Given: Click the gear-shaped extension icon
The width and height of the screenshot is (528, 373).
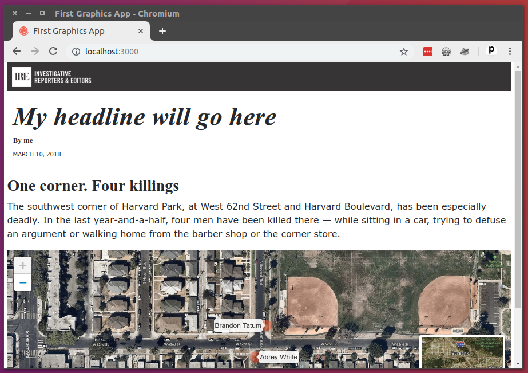Looking at the screenshot, I should [446, 52].
